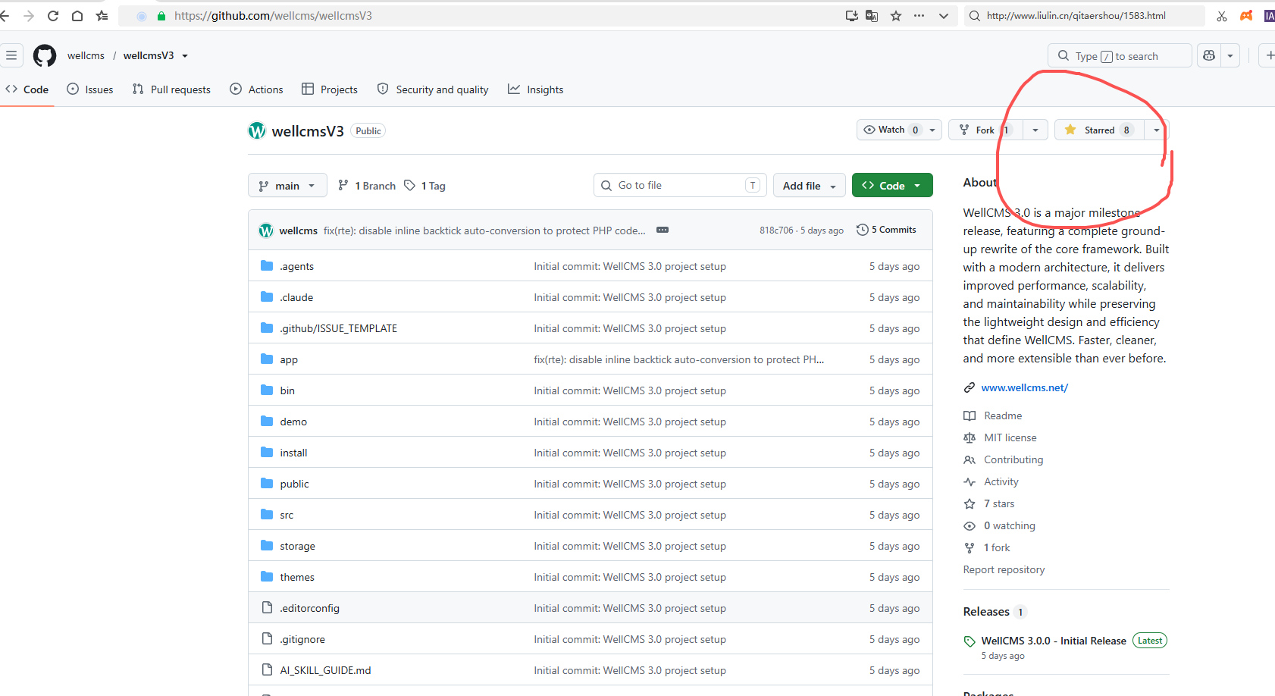The height and width of the screenshot is (696, 1275).
Task: Click the browser search magnifier icon
Action: [975, 16]
